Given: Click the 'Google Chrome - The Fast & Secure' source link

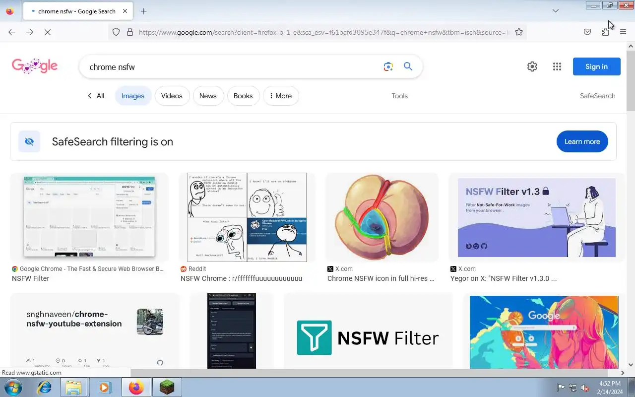Looking at the screenshot, I should click(x=87, y=268).
